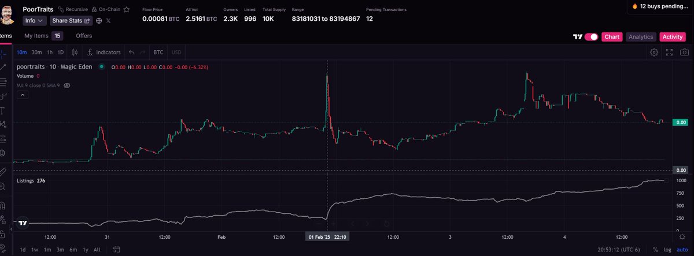Toggle the Activity panel button

point(673,37)
